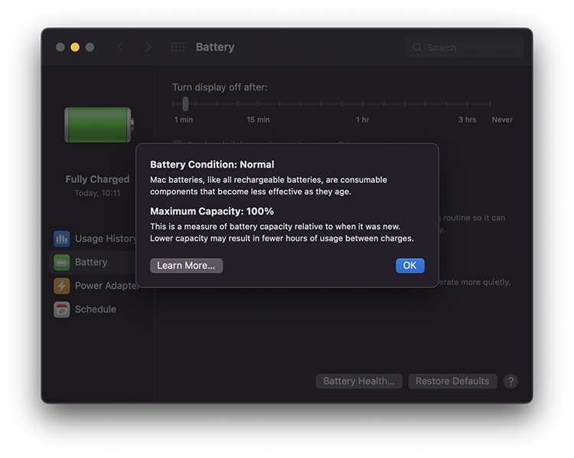This screenshot has width=574, height=458.
Task: Click the magnifying glass search icon
Action: pyautogui.click(x=417, y=47)
